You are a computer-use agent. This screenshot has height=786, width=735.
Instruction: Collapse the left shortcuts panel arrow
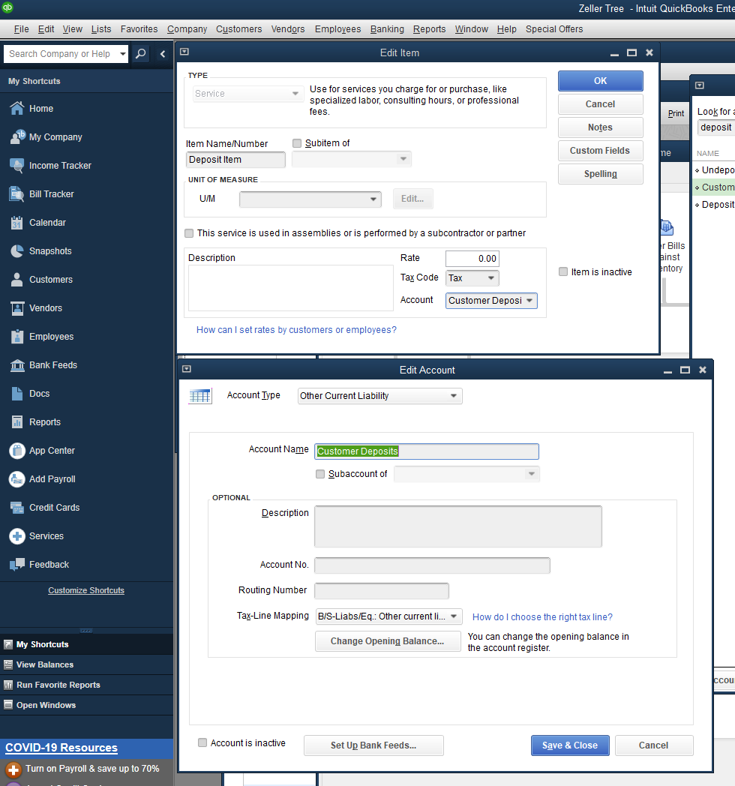coord(163,54)
